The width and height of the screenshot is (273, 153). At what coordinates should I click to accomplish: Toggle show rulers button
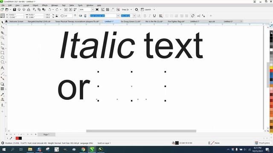tap(103, 9)
